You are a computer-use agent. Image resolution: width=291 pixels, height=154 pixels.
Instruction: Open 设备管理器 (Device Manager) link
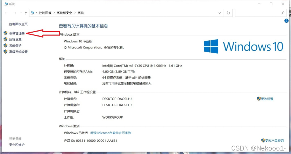(x=17, y=33)
